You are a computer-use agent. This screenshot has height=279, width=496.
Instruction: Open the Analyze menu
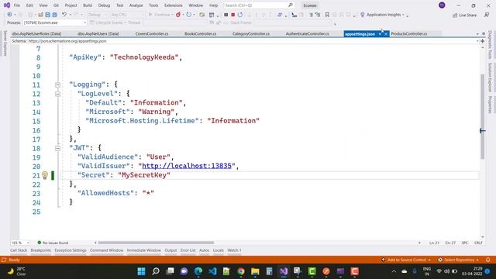136,5
